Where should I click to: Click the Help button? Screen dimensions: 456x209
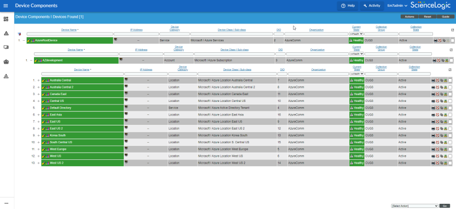348,6
